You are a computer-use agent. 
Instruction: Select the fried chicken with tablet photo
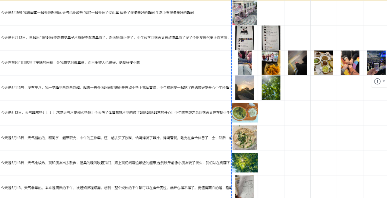271,63
